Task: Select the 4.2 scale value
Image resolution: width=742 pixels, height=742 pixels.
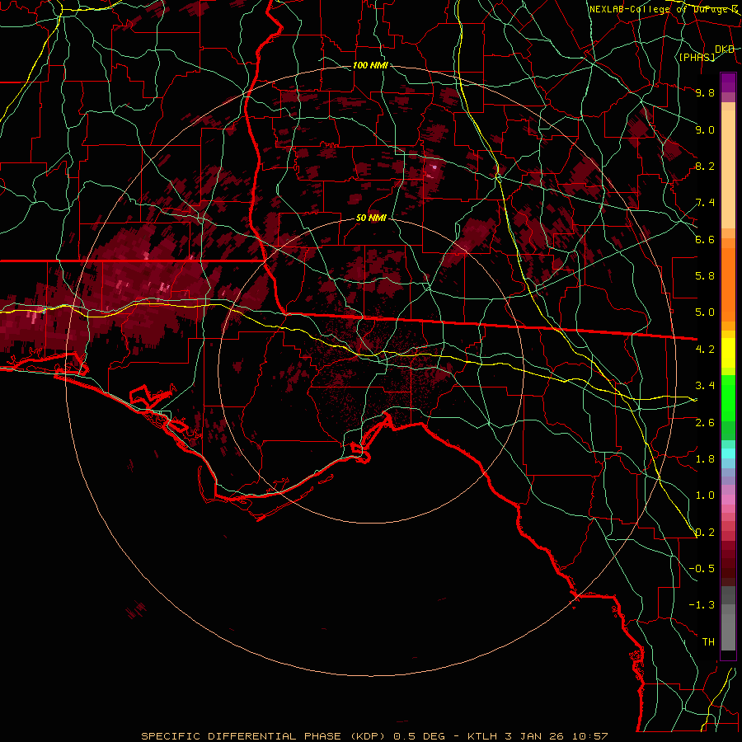Action: pyautogui.click(x=705, y=350)
